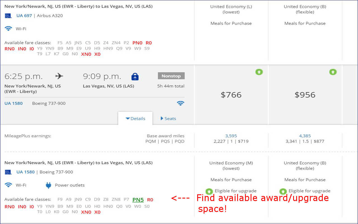Click the green PN5 fare class
Viewport: 358px width, 224px height.
point(138,200)
